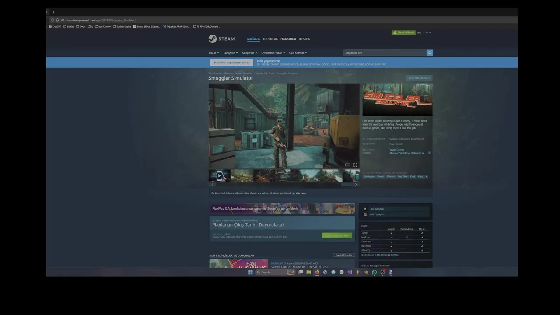560x315 pixels.
Task: Click the store search input field
Action: coord(385,53)
